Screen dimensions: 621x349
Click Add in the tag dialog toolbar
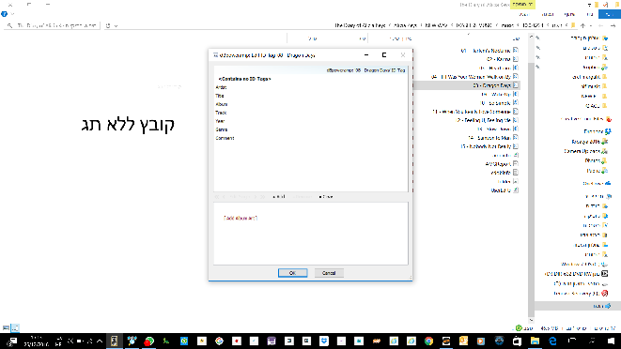(279, 197)
